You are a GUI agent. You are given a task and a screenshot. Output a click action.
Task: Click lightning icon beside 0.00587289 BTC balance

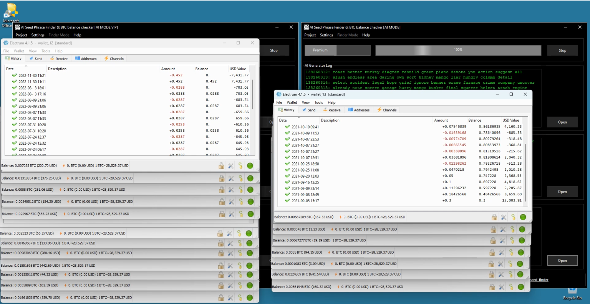(x=340, y=217)
